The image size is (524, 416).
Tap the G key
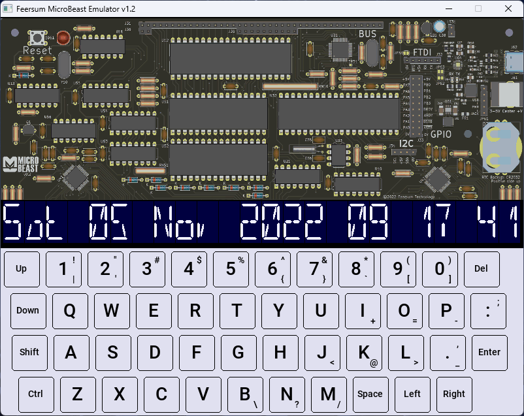(238, 353)
